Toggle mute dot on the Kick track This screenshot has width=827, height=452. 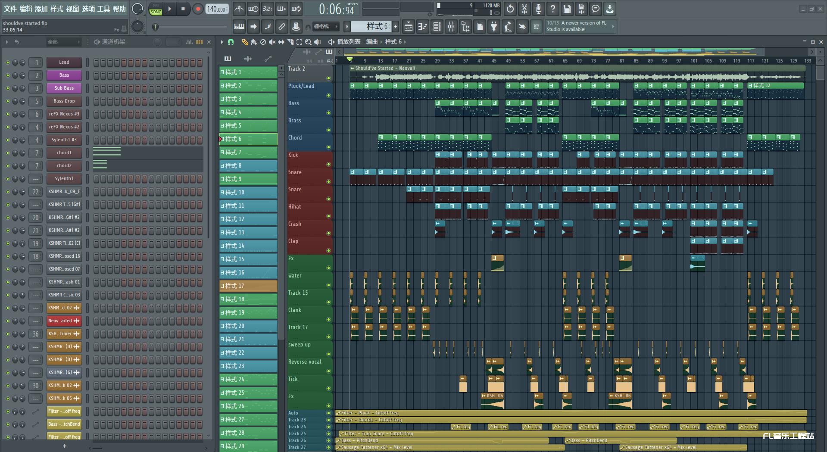tap(328, 164)
